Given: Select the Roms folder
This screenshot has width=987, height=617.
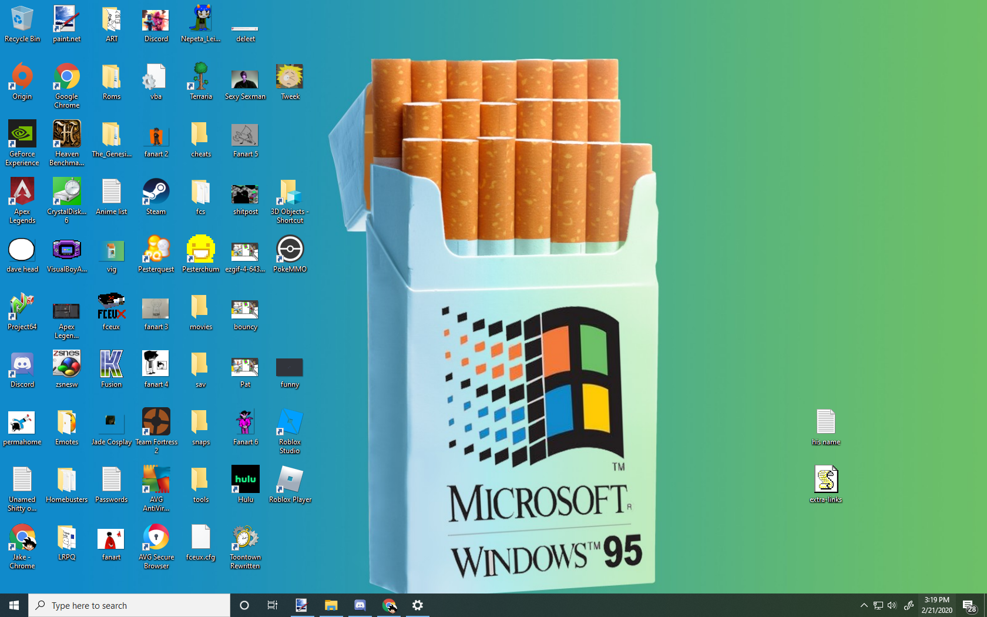Looking at the screenshot, I should (112, 82).
